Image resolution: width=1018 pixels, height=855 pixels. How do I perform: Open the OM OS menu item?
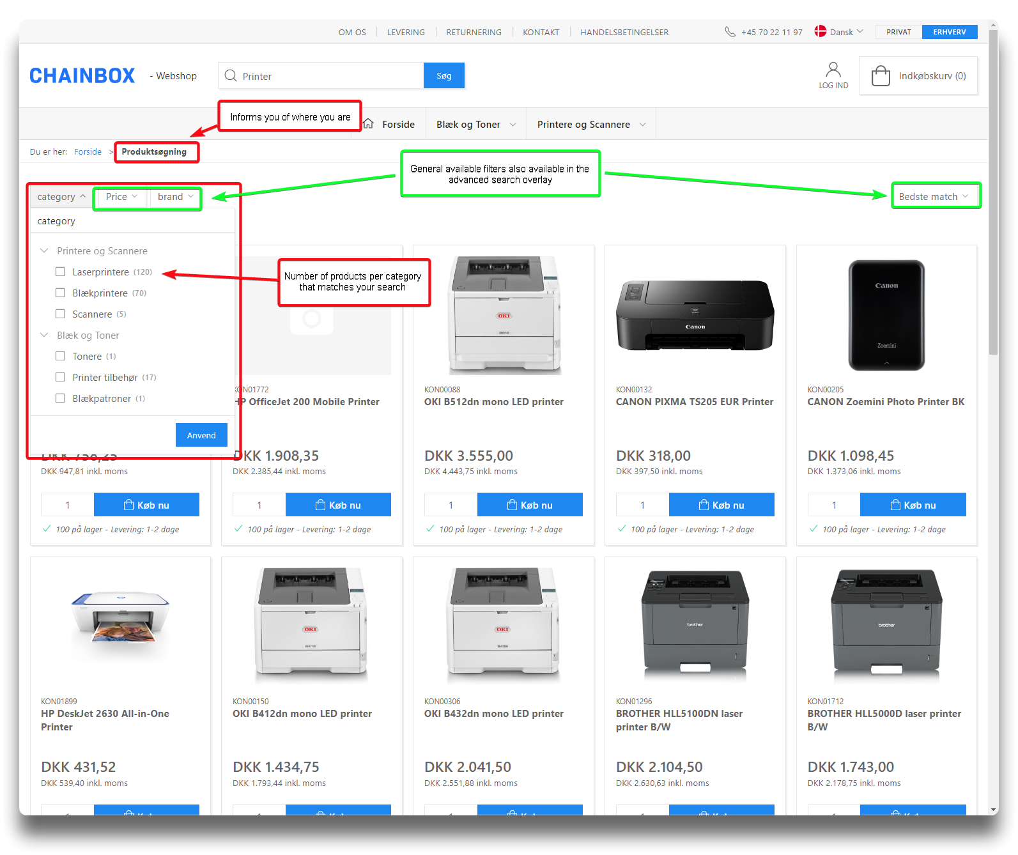click(x=352, y=32)
